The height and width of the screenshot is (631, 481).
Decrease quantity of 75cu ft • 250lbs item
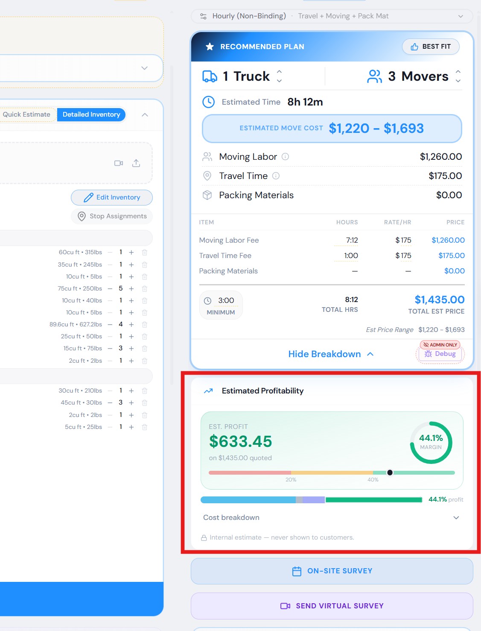tap(110, 289)
